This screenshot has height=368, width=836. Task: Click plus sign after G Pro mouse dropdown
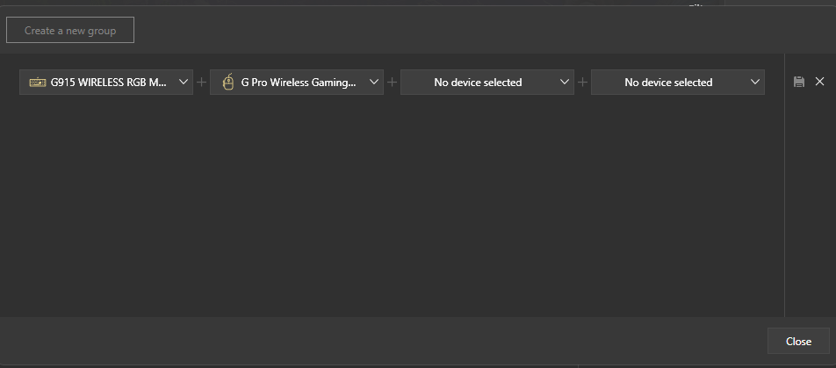pos(393,83)
